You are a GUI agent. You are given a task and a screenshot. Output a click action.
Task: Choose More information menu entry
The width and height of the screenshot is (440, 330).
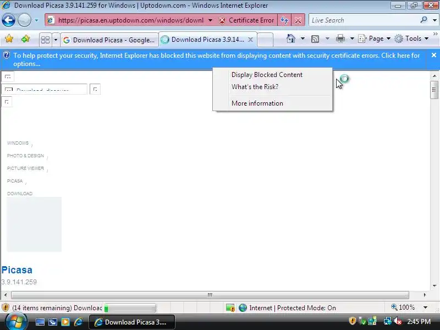[257, 103]
